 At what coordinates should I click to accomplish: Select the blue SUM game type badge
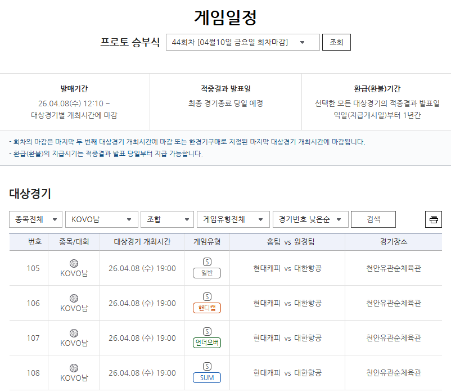coord(206,377)
